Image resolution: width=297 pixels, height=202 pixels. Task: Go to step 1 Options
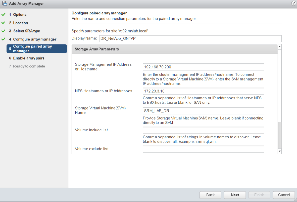coord(20,15)
